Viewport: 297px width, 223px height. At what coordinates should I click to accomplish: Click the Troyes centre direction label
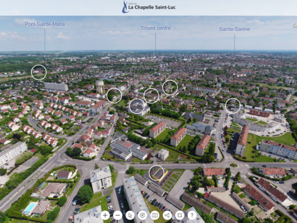pyautogui.click(x=155, y=28)
